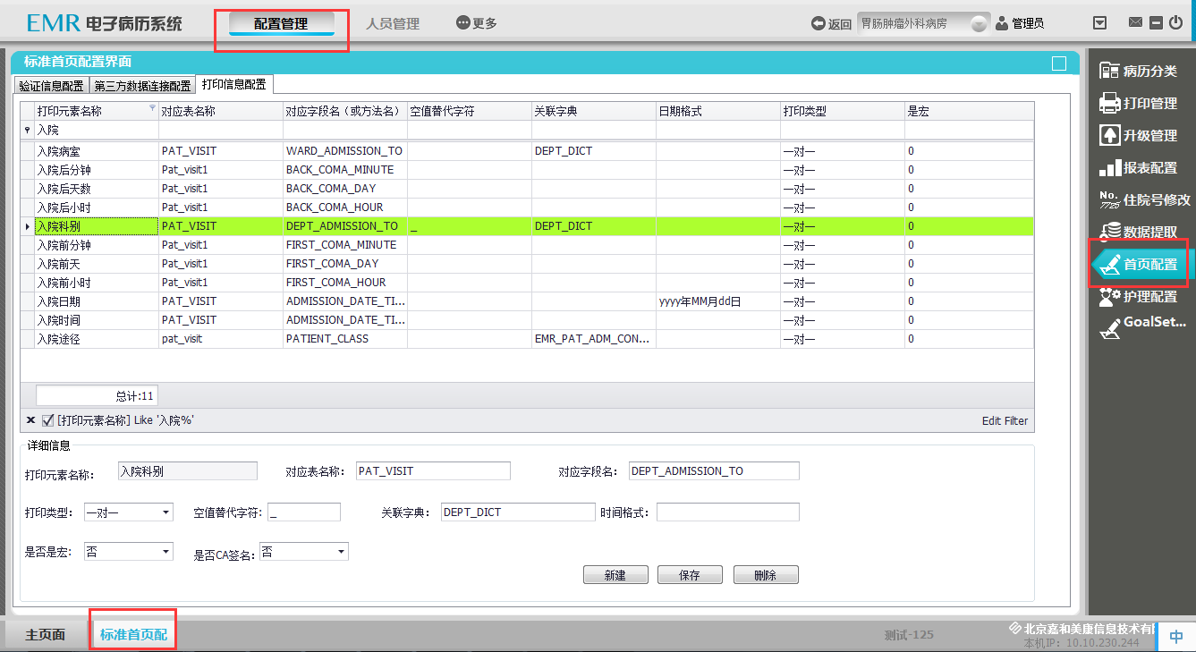Image resolution: width=1196 pixels, height=652 pixels.
Task: Sort by 是宏 column header
Action: pyautogui.click(x=969, y=111)
